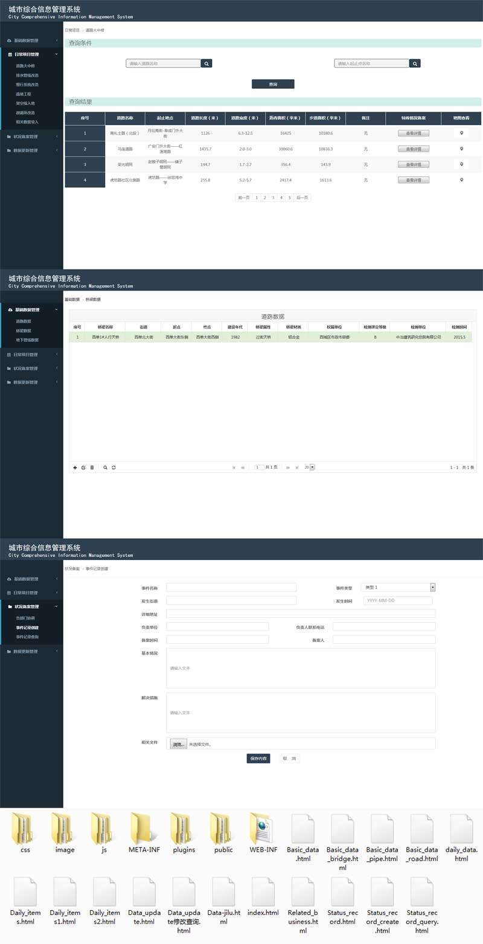Viewport: 483px width, 944px height.
Task: Click the 查询 button
Action: coord(273,84)
